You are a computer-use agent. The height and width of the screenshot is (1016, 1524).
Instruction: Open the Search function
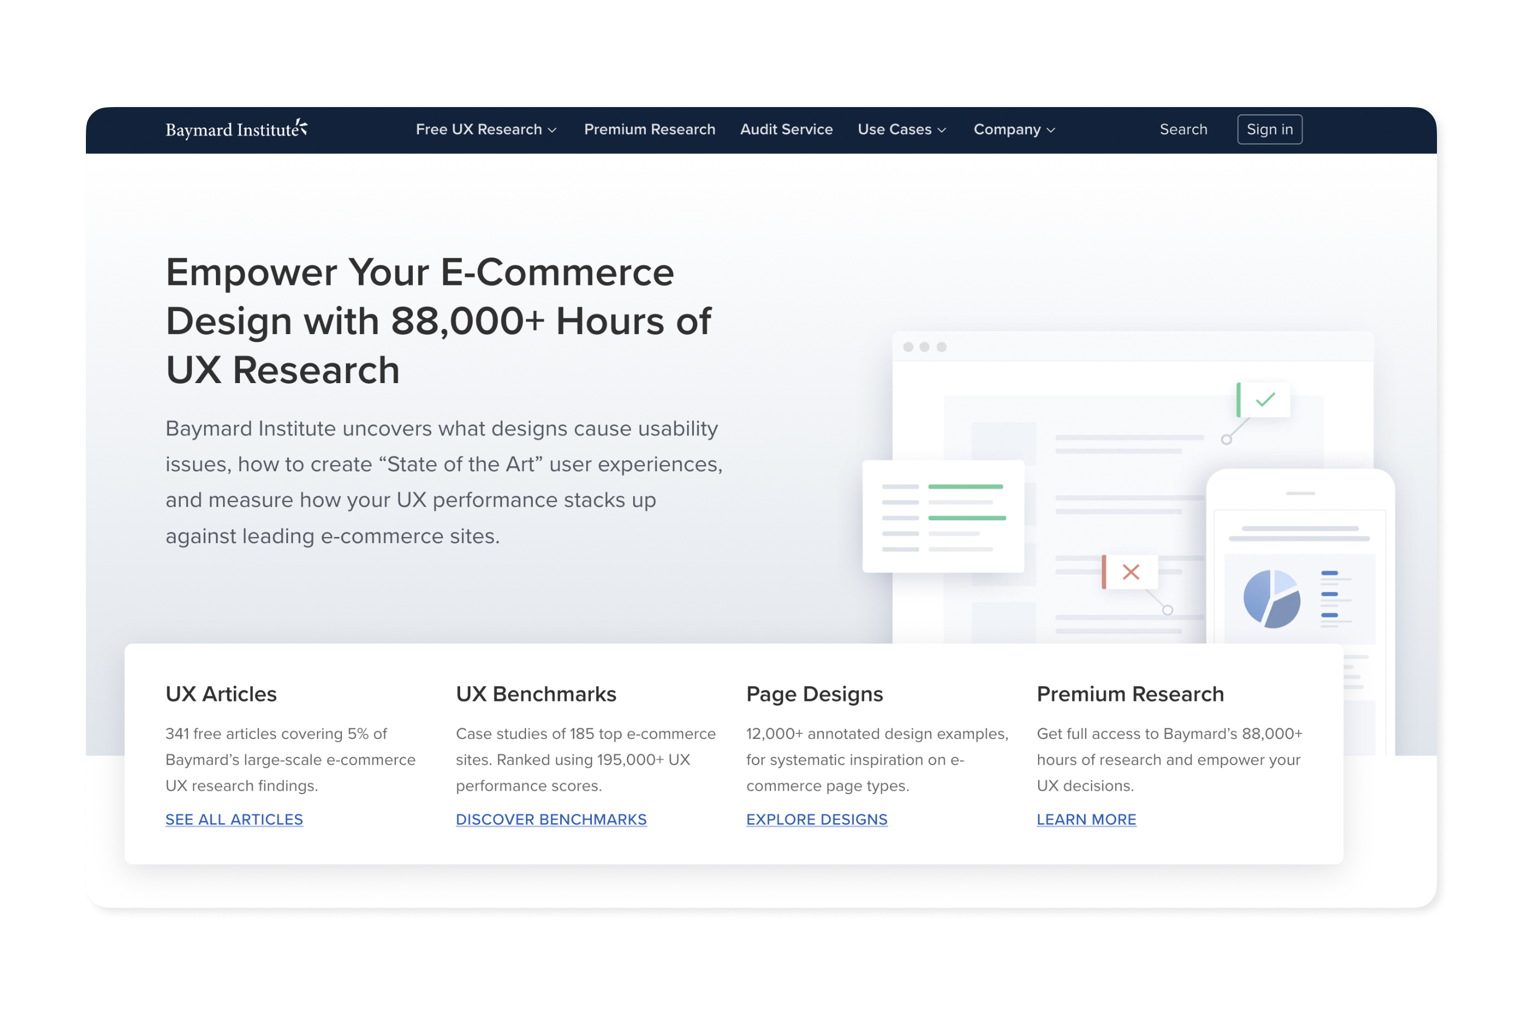[x=1183, y=129]
